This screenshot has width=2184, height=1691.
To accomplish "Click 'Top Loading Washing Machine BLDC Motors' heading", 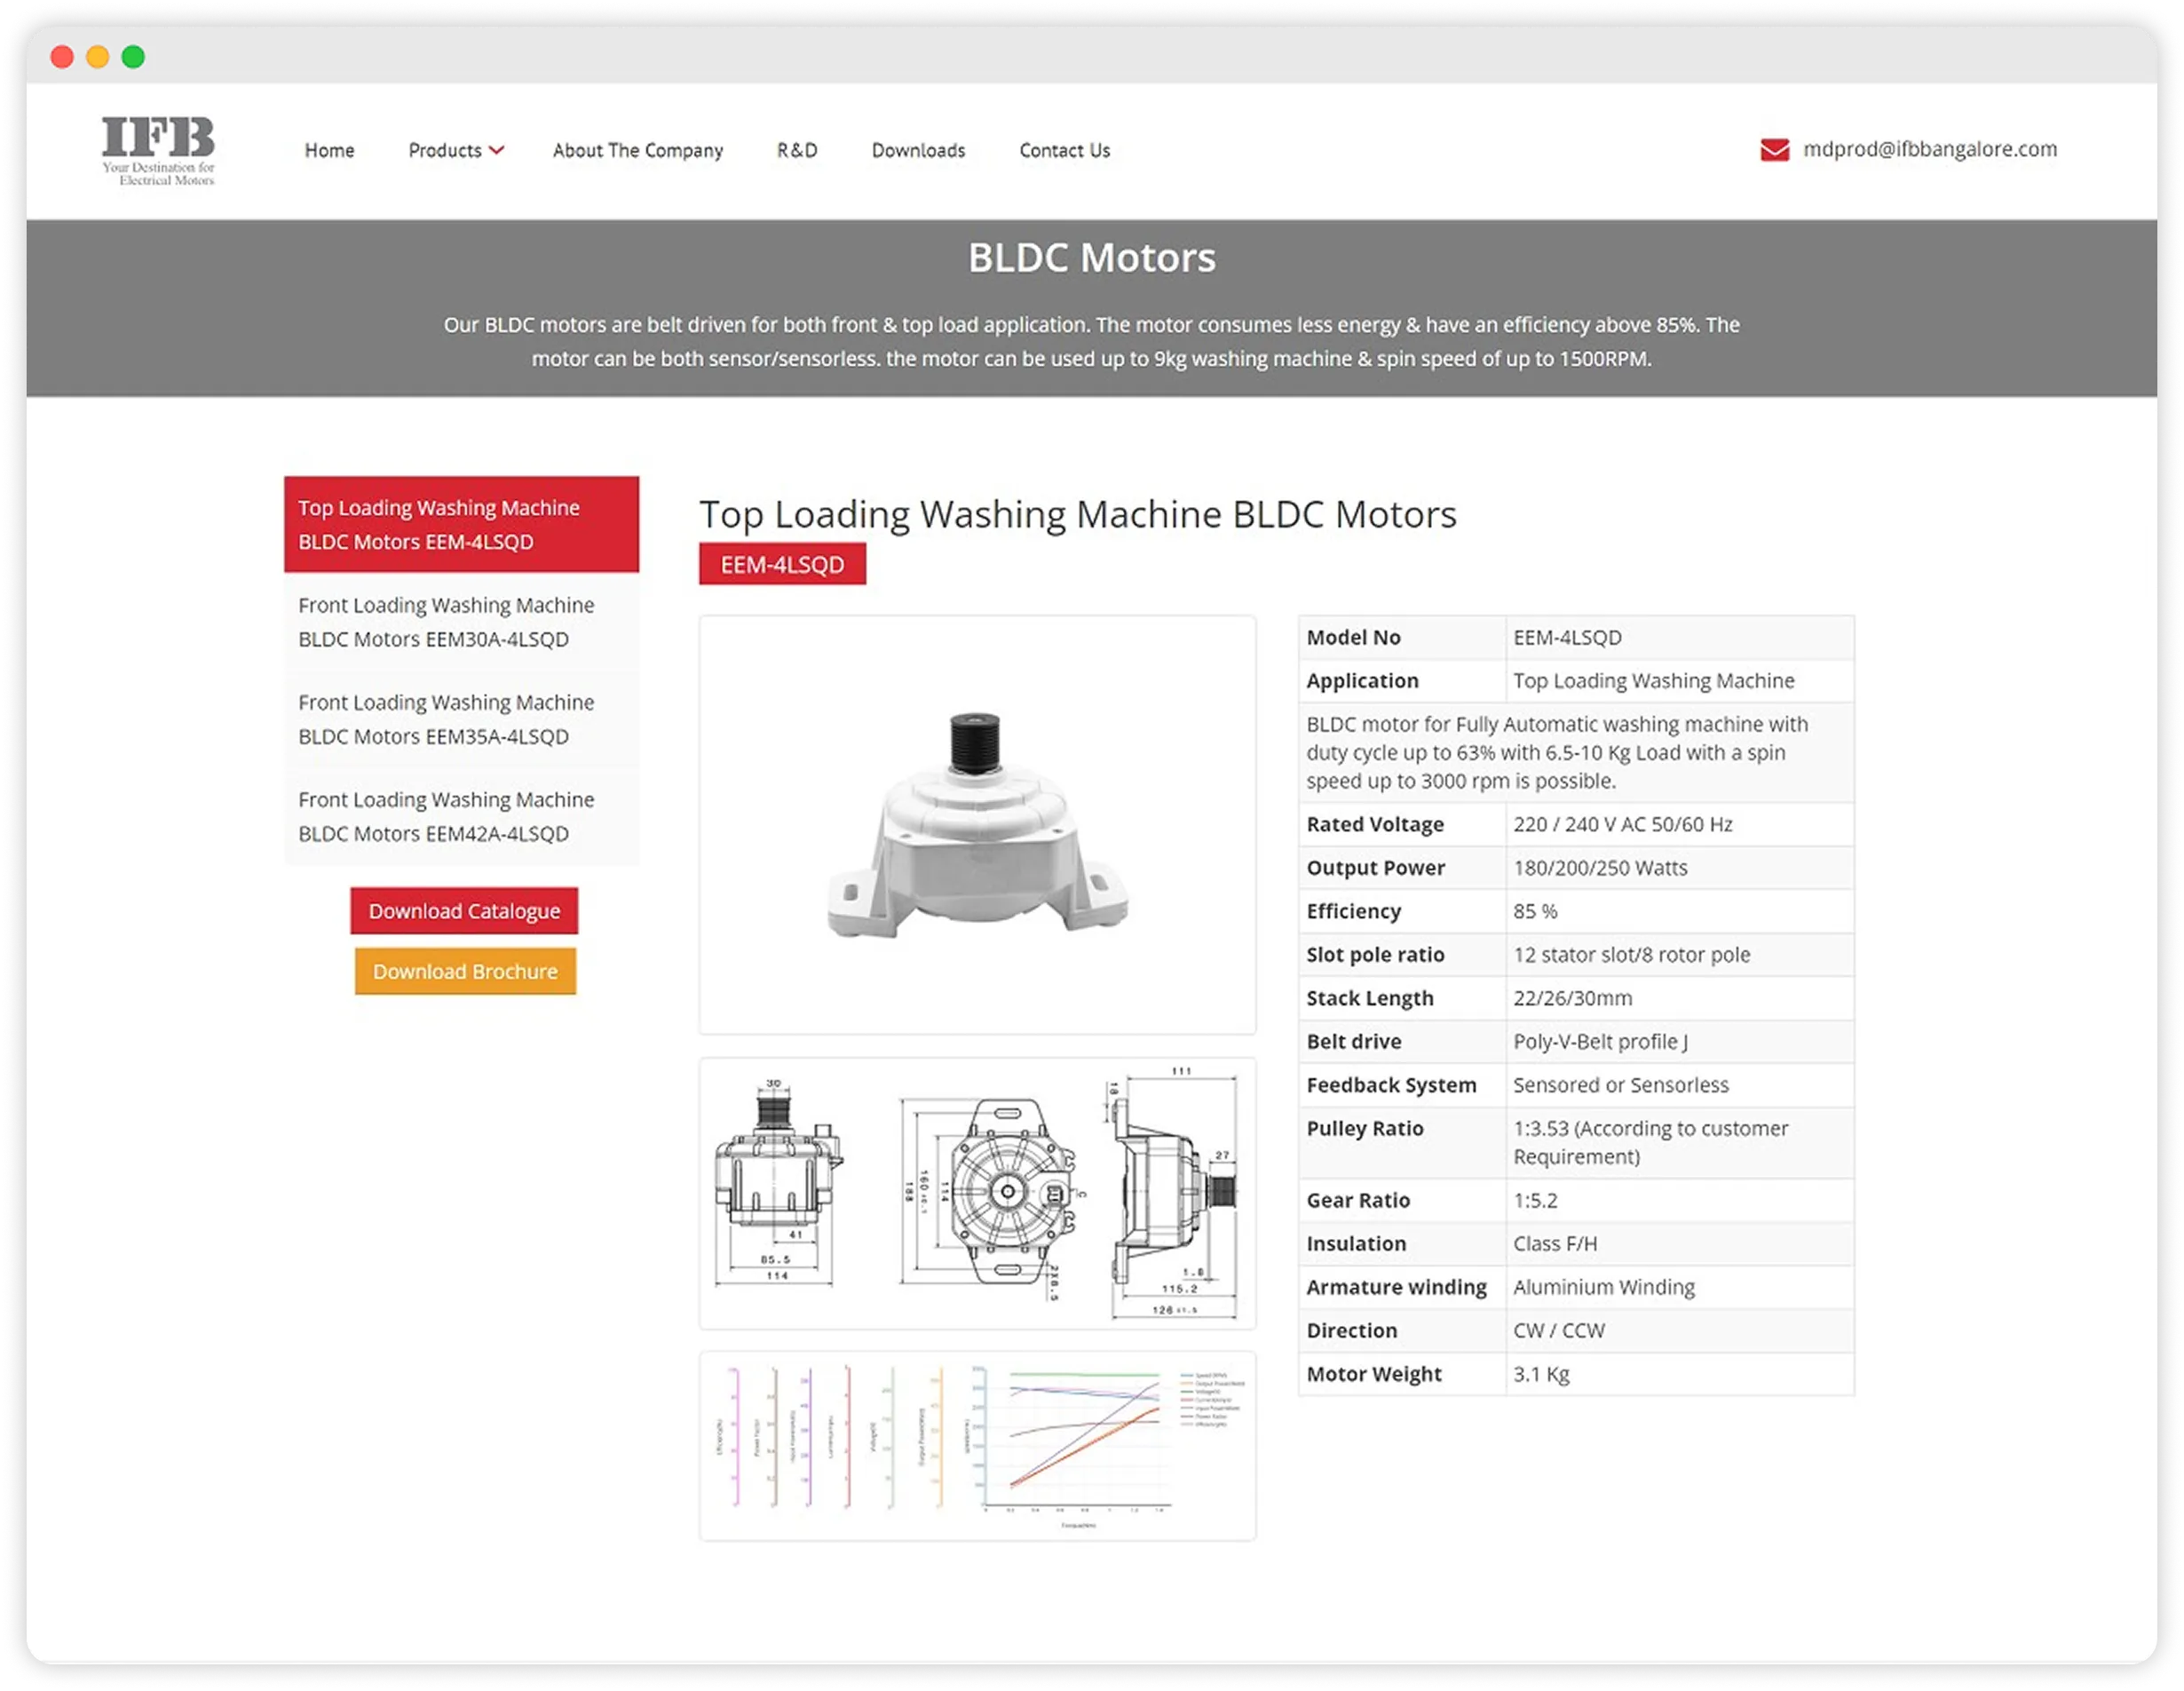I will click(x=1077, y=514).
